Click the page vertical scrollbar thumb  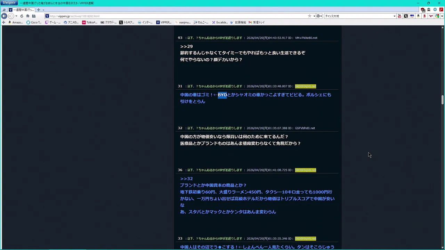pyautogui.click(x=443, y=100)
